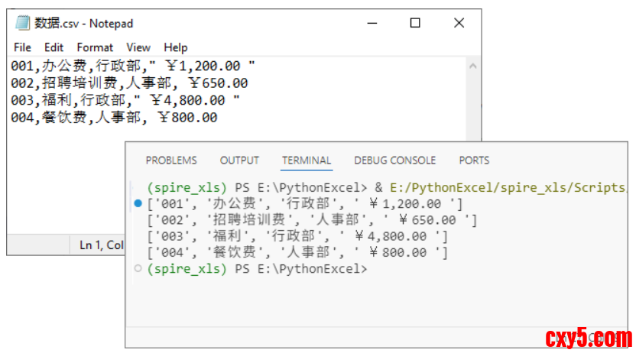This screenshot has width=636, height=353.
Task: Open the Help menu
Action: point(176,47)
